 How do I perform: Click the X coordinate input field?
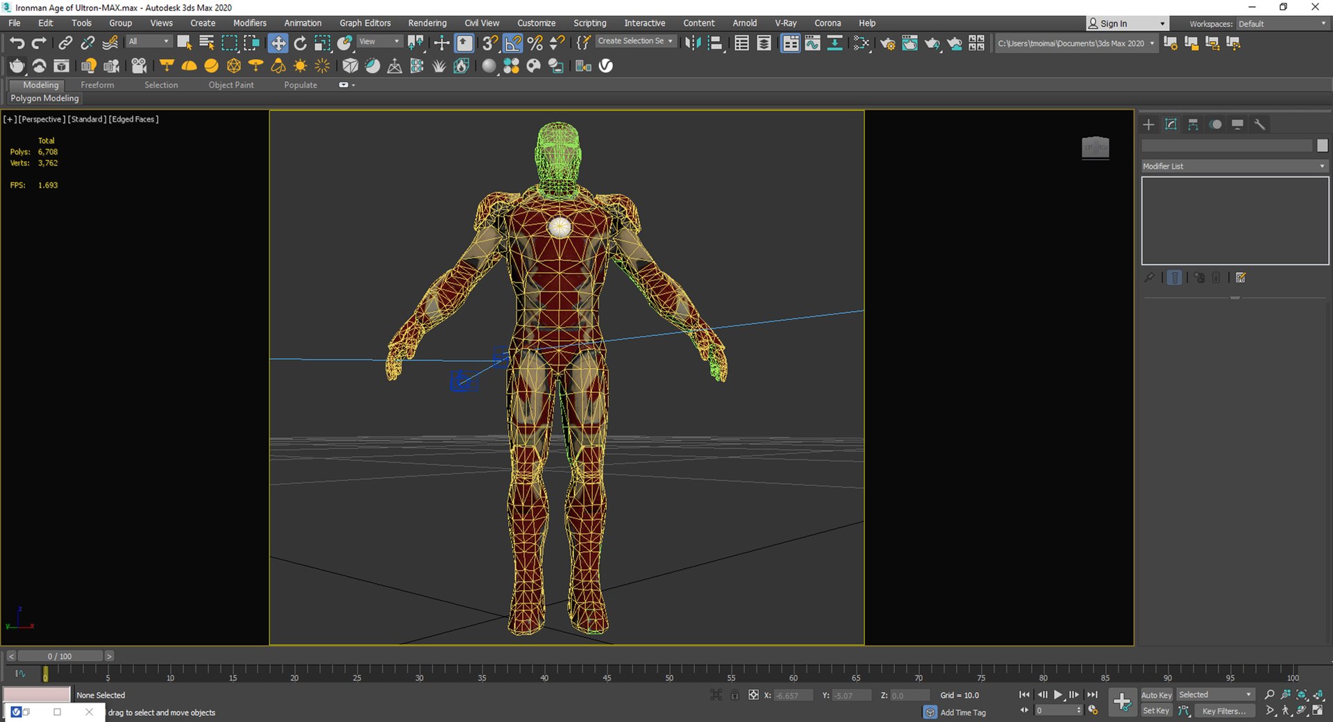tap(793, 695)
